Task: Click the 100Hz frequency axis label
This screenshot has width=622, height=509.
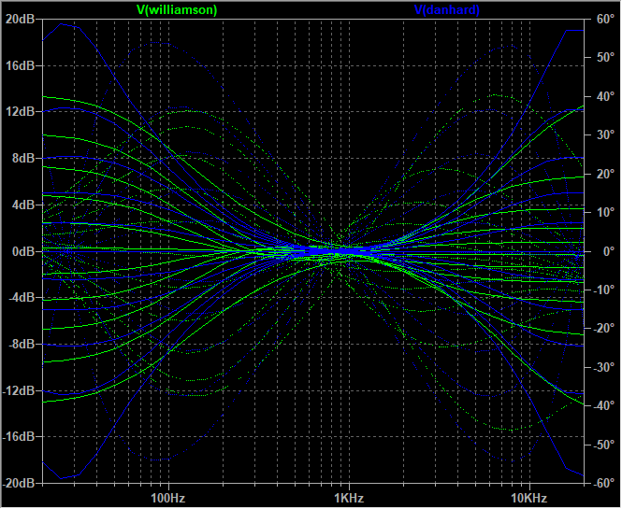Action: tap(168, 498)
